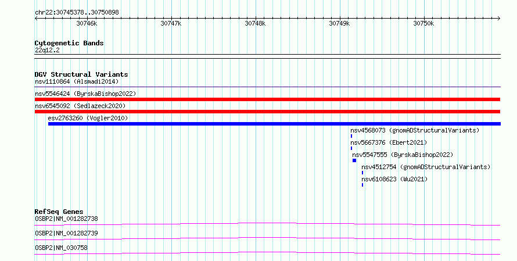Open nsv4512754 (gnomADStructuralVariants) label
Image resolution: width=517 pixels, height=261 pixels.
tap(426, 167)
